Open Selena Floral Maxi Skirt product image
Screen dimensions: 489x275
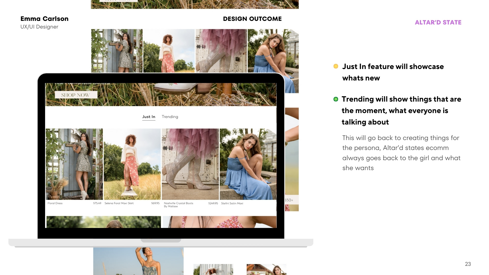[x=132, y=164]
